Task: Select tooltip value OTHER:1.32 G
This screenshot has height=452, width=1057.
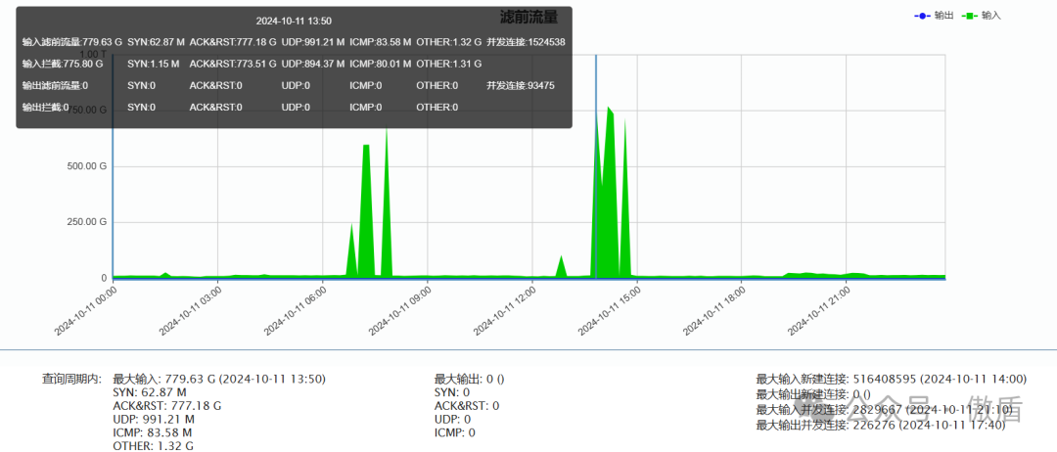Action: (449, 42)
